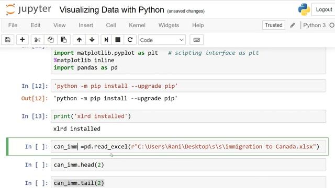Screen dimensions: 335x188
Task: Restart the kernel with the circular arrow icon
Action: [x=130, y=40]
